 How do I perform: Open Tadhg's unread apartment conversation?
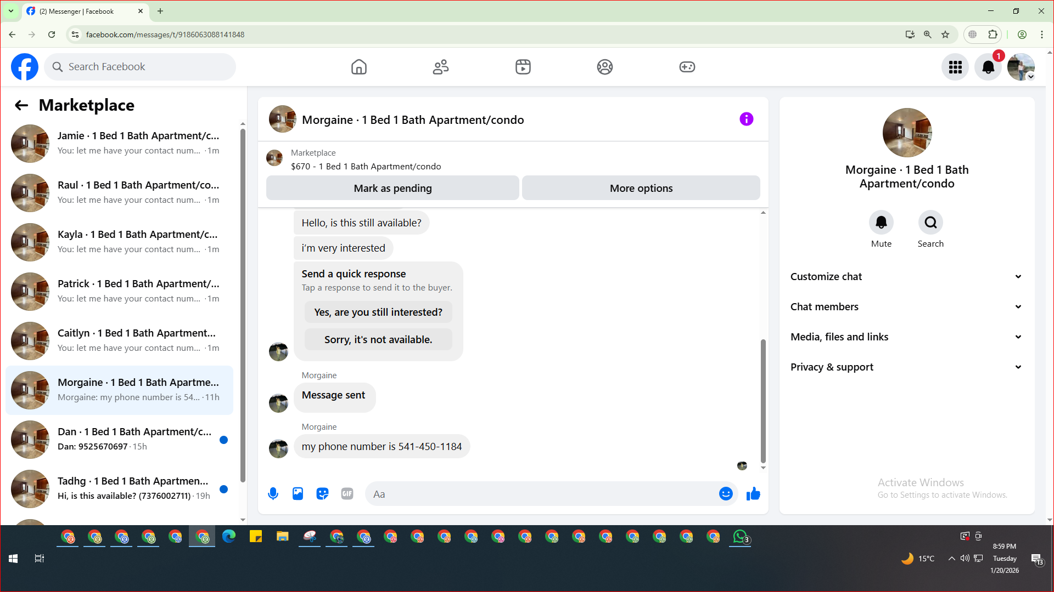pos(120,489)
